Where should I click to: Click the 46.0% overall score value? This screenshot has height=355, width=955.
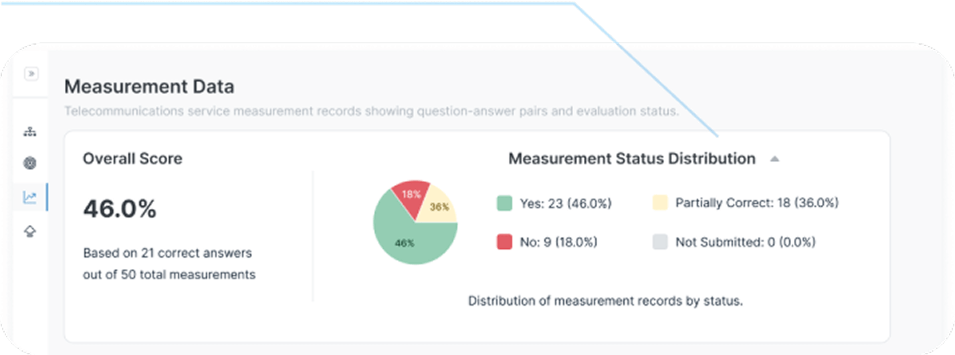click(x=120, y=210)
